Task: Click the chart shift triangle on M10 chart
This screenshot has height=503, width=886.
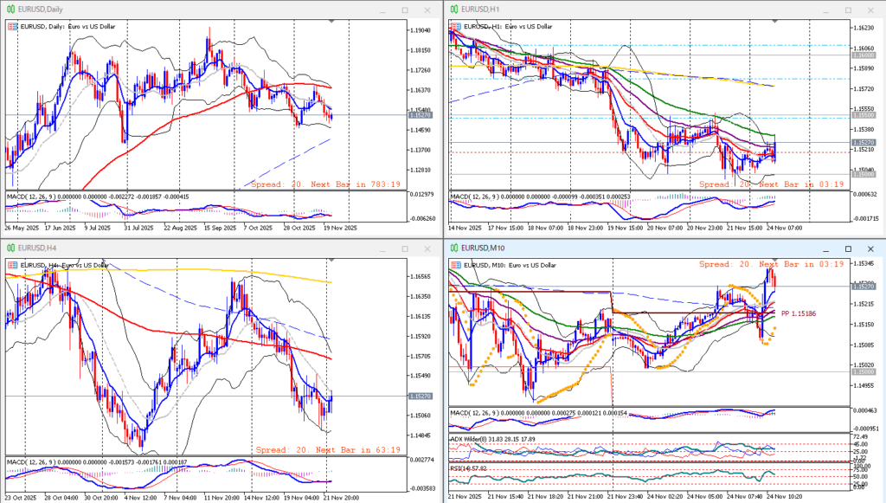Action: [774, 257]
